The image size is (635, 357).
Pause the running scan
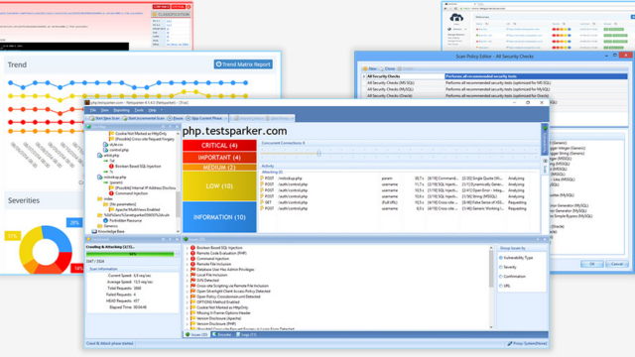176,118
